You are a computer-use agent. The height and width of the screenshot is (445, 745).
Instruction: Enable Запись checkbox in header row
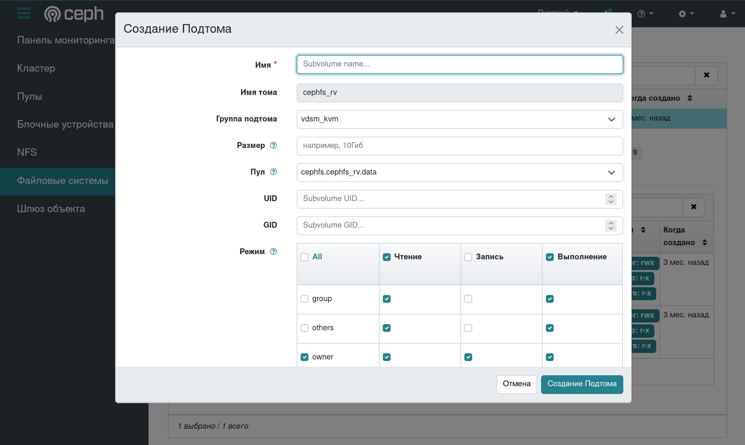(468, 257)
